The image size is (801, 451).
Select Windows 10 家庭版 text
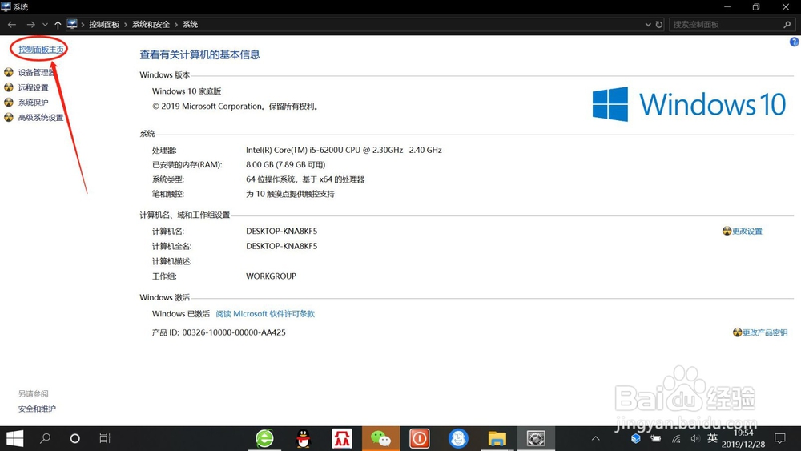click(187, 91)
